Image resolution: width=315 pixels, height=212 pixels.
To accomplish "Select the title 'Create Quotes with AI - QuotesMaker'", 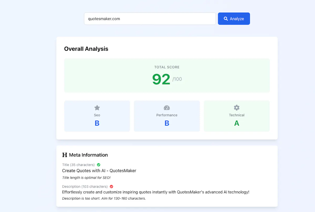I will click(99, 171).
